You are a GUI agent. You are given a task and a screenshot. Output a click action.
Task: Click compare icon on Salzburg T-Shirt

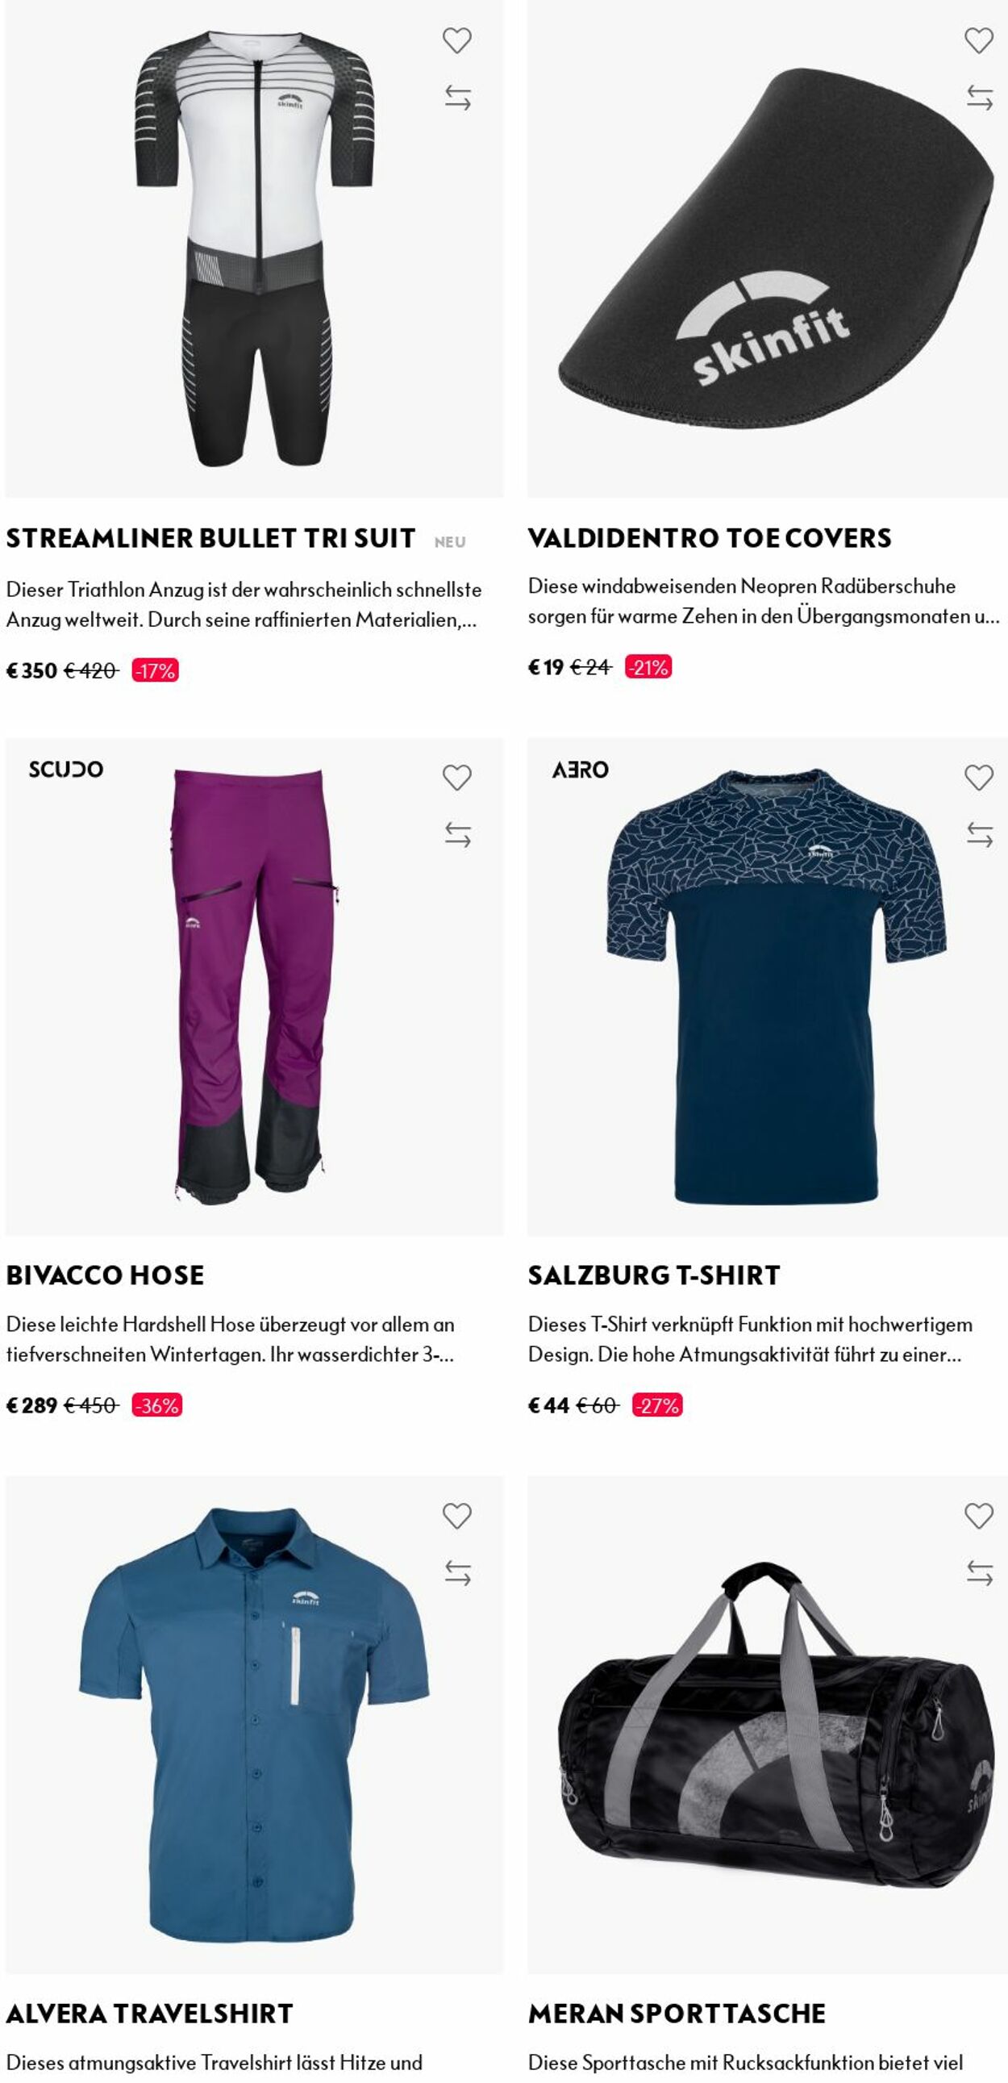pyautogui.click(x=980, y=834)
